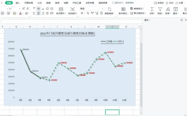The height and width of the screenshot is (116, 187).
Task: Switch to the 公式 tab
Action: (x=40, y=3)
